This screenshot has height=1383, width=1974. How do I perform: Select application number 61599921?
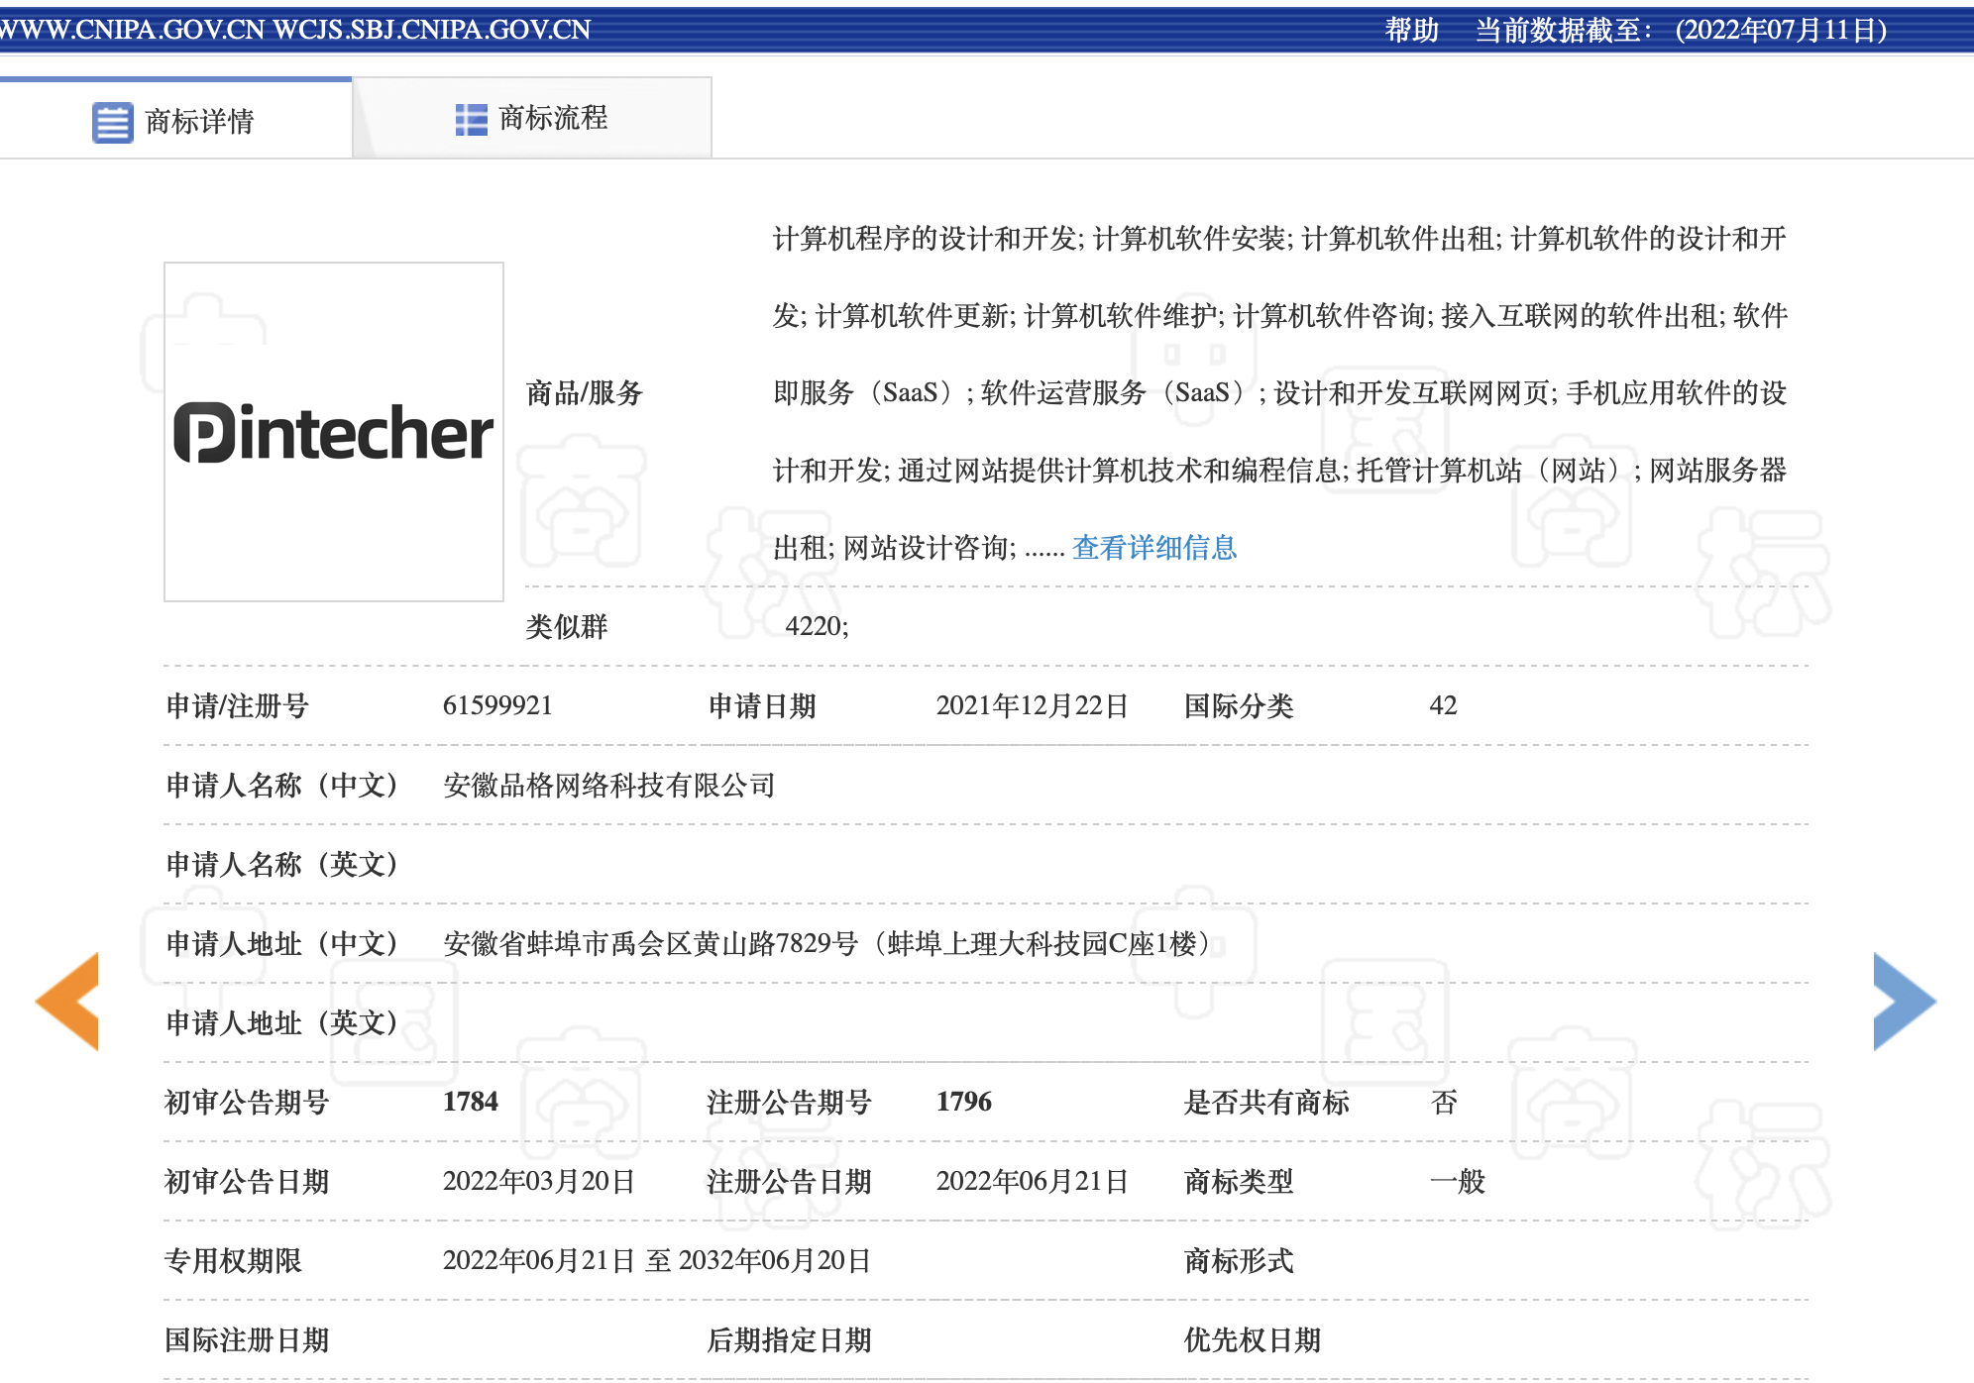click(497, 705)
